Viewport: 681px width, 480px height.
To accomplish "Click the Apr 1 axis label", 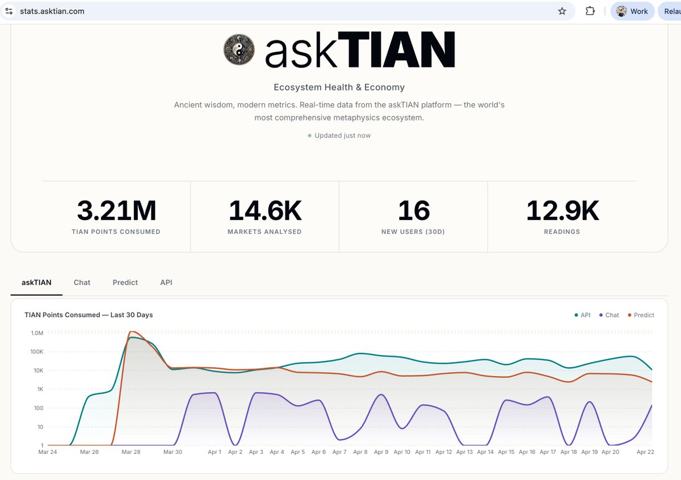I will 214,452.
